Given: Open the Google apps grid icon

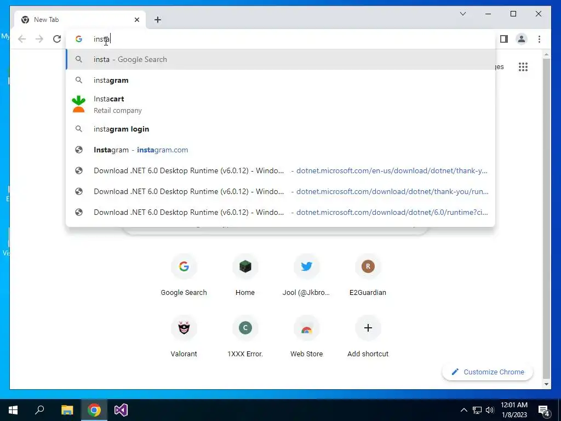Looking at the screenshot, I should click(x=523, y=67).
